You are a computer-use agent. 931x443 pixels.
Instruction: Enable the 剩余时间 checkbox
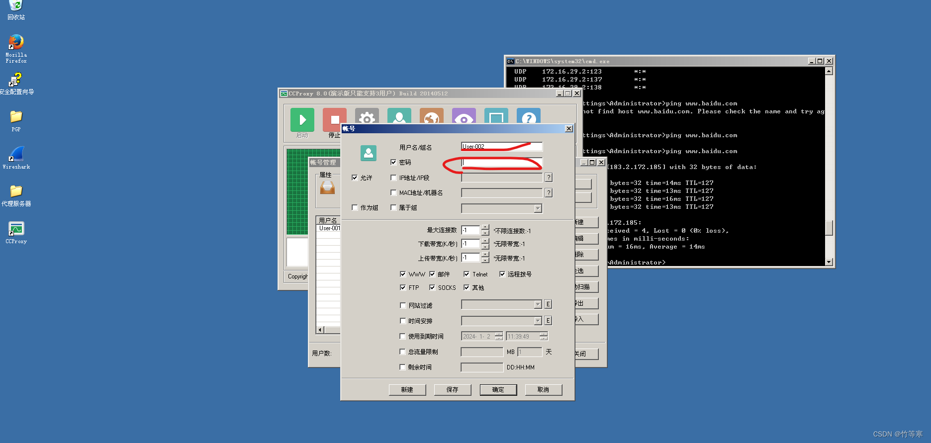tap(403, 367)
